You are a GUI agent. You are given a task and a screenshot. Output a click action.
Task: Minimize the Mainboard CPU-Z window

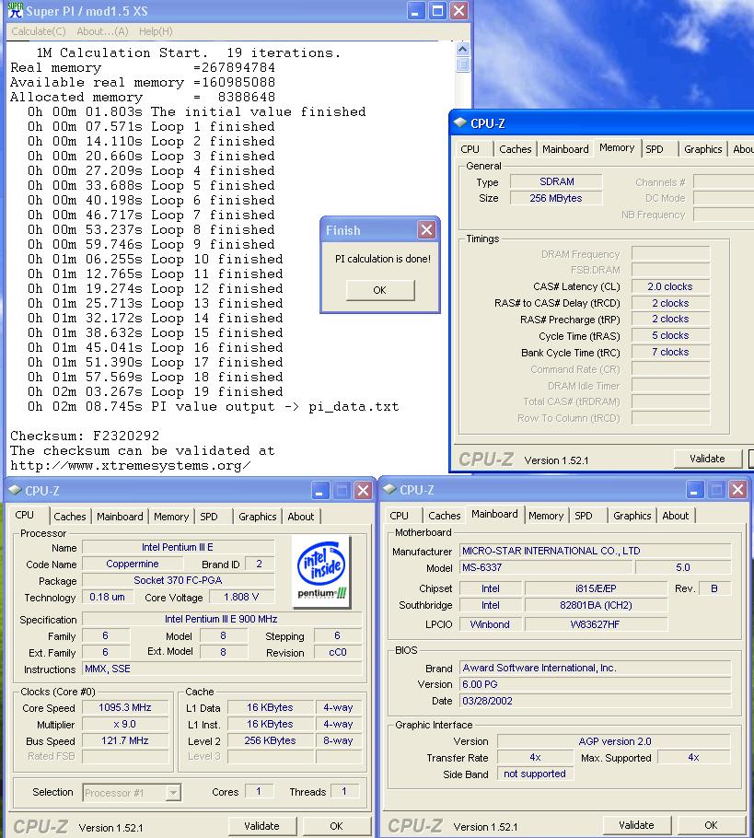tap(695, 490)
